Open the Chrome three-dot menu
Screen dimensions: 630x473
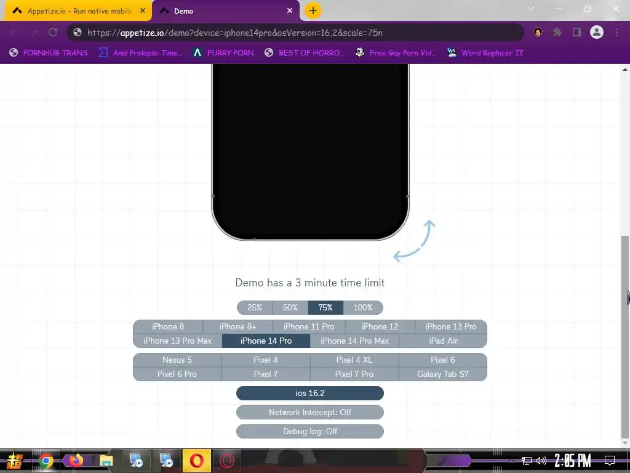[616, 32]
